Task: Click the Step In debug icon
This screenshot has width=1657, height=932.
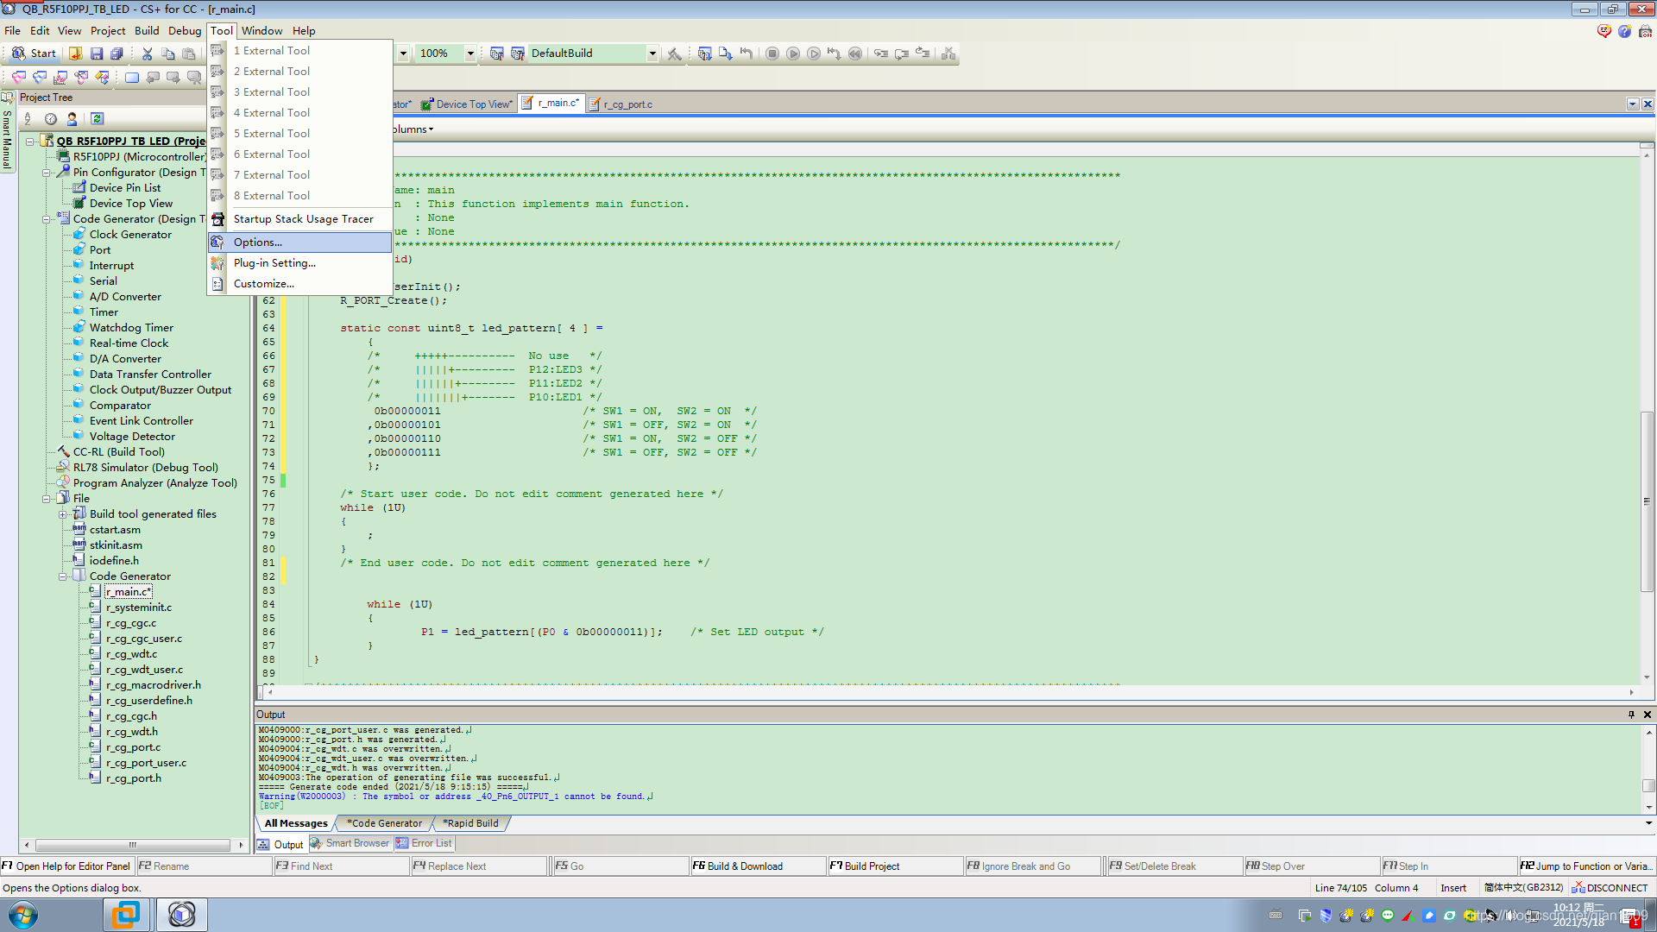Action: (x=881, y=54)
